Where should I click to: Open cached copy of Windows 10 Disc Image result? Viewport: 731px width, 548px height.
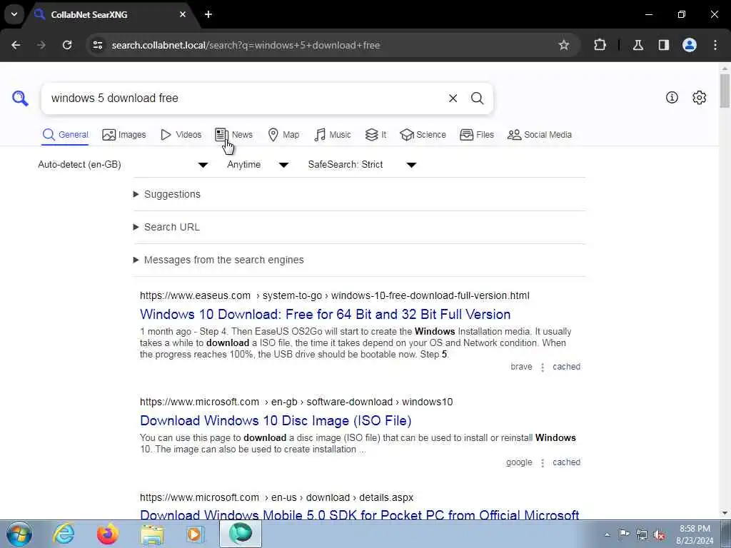(566, 462)
